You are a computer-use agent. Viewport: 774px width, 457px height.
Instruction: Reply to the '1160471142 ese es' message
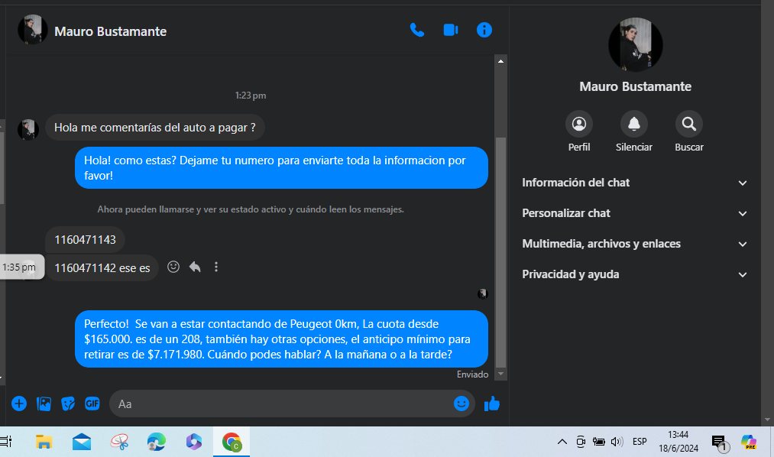tap(195, 267)
